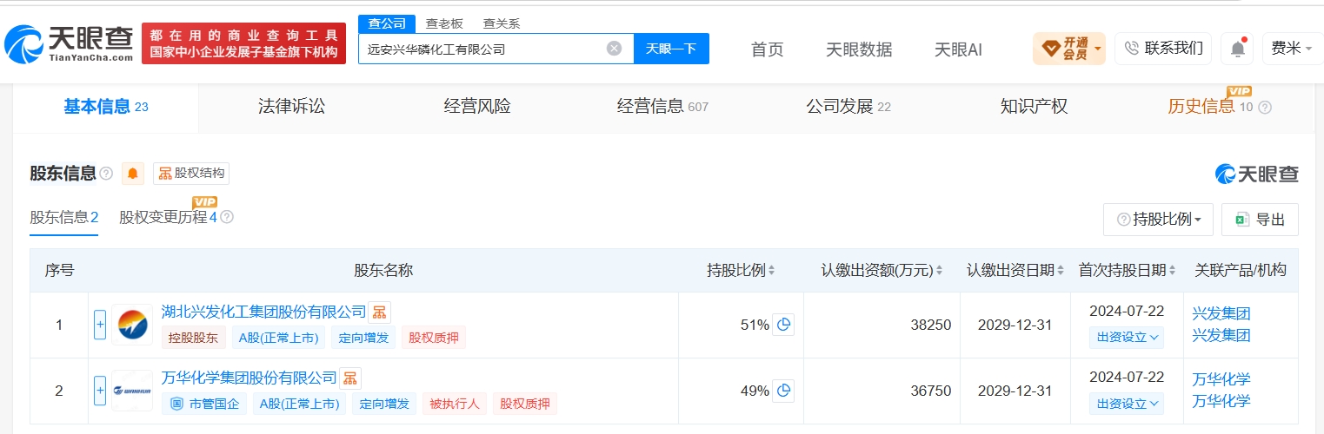Select the 股权变更历程 4 sub-tab

(168, 217)
